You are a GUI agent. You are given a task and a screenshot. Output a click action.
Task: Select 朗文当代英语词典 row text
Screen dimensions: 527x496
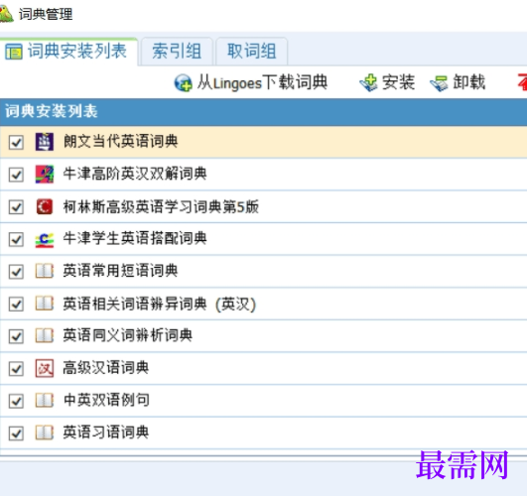coord(121,141)
